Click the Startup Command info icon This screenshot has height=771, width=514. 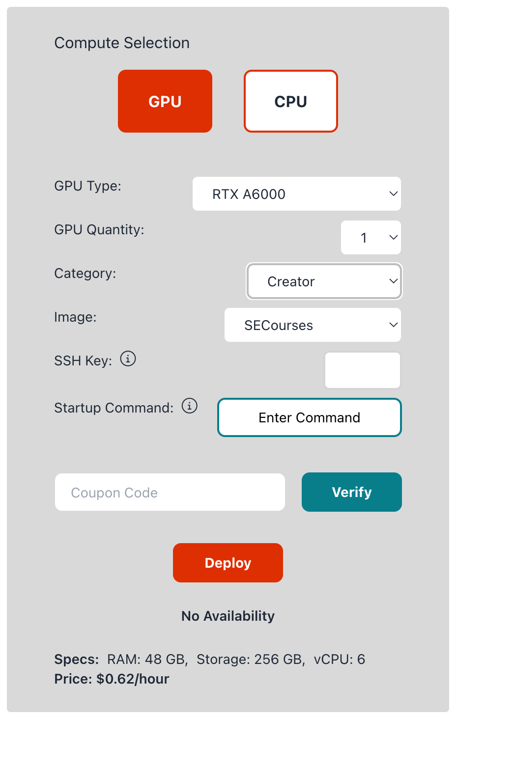tap(190, 406)
